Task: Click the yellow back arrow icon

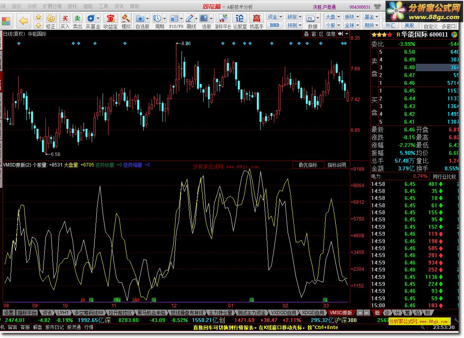Action: (x=23, y=21)
